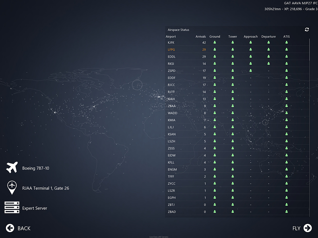This screenshot has width=318, height=238.
Task: Click the Approach column header
Action: pyautogui.click(x=251, y=36)
